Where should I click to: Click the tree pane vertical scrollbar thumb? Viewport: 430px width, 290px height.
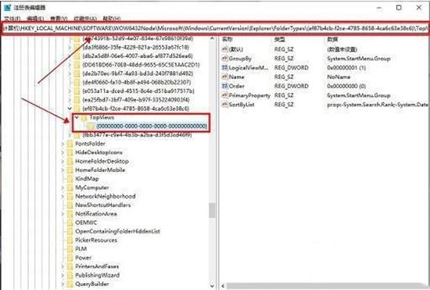tap(212, 210)
